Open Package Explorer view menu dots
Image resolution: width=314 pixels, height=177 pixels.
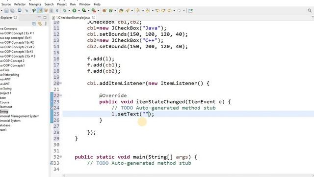46,24
